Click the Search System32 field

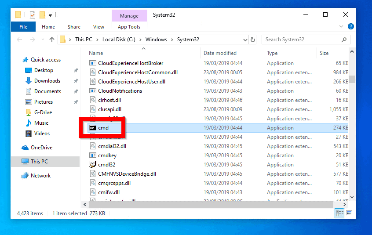pyautogui.click(x=306, y=40)
